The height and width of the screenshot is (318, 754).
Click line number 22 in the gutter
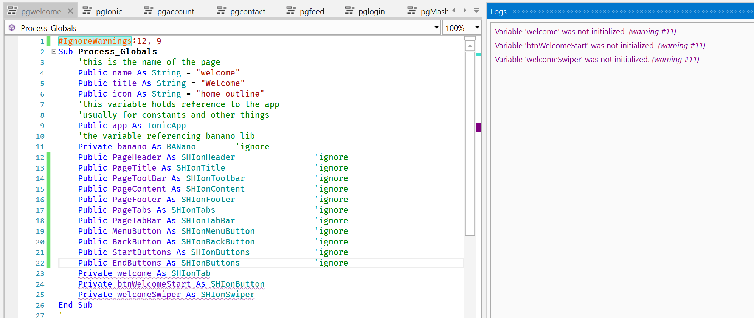(40, 263)
